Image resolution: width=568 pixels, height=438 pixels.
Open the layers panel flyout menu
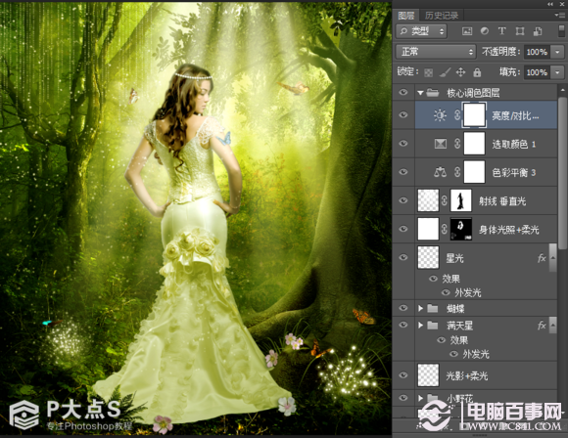558,15
